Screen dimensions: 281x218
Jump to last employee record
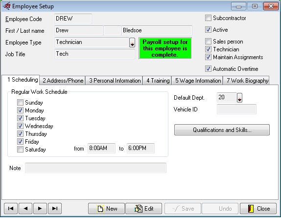pyautogui.click(x=55, y=209)
